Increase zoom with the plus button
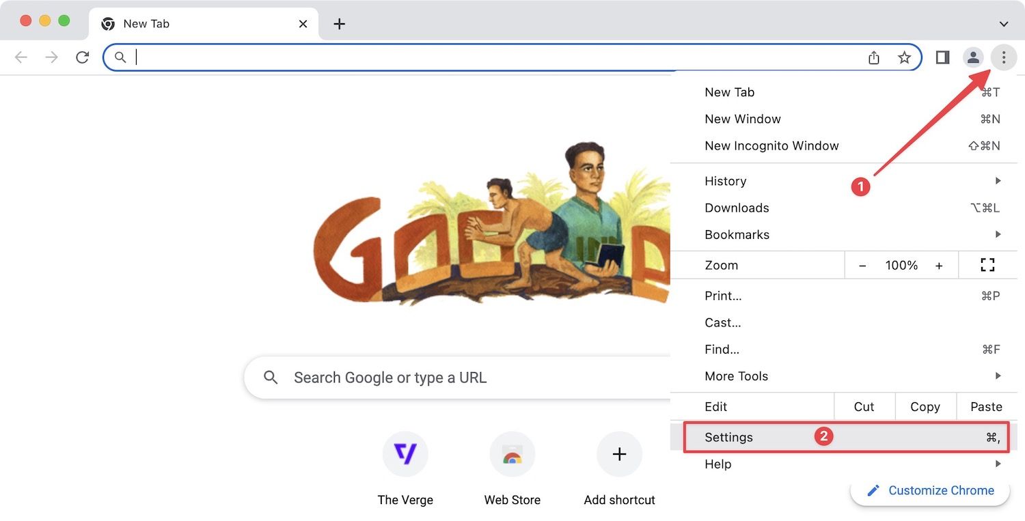 pyautogui.click(x=939, y=266)
